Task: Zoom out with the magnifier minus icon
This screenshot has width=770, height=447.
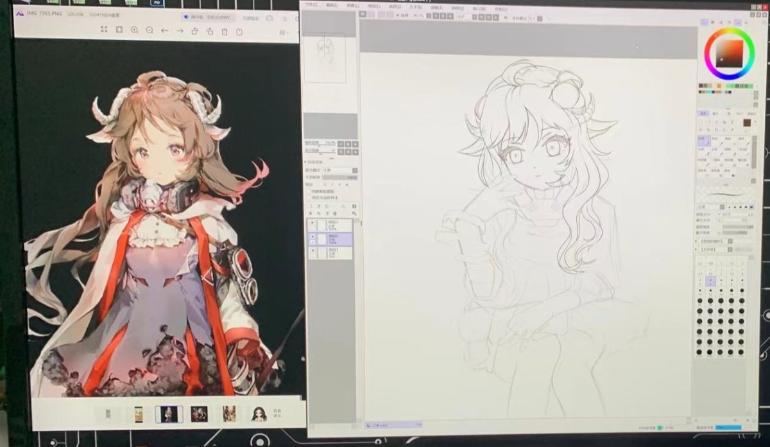Action: [x=150, y=30]
